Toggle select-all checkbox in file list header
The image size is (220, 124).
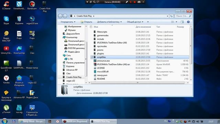91,27
